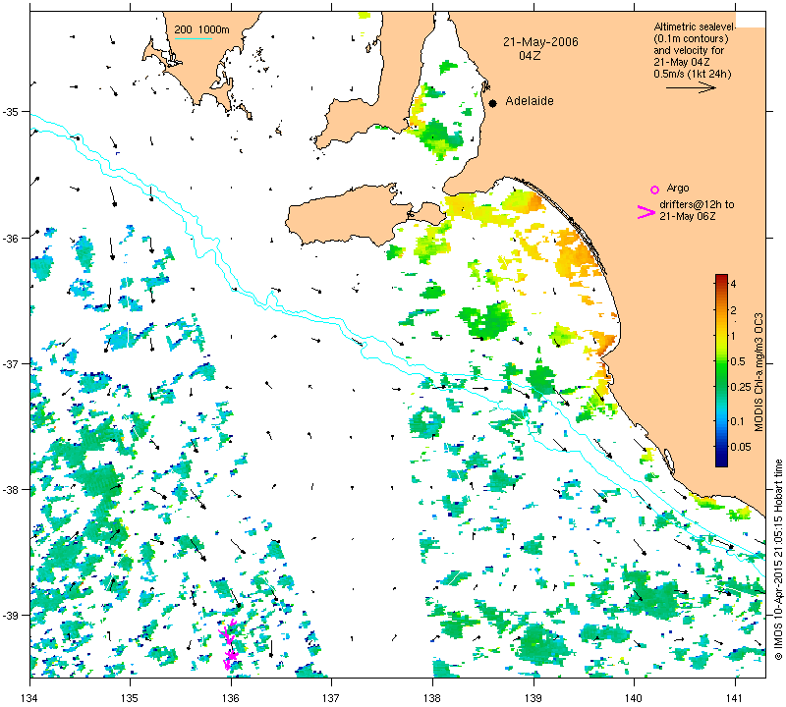This screenshot has height=707, width=786.
Task: Click the 'drifters@12h to 21-May 06Z' legend text
Action: (697, 210)
